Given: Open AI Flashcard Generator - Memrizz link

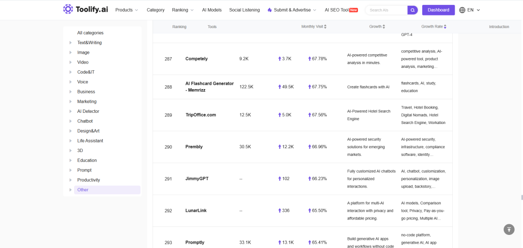Looking at the screenshot, I should click(210, 87).
